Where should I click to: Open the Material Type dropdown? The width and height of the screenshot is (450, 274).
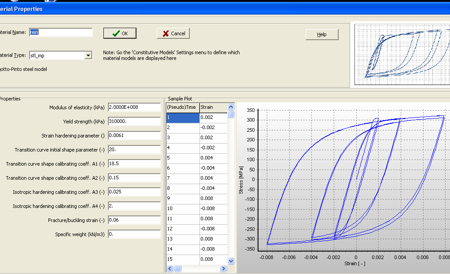(88, 55)
